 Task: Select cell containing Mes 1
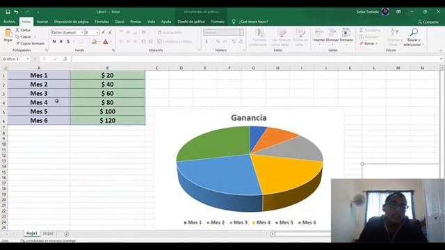click(39, 75)
